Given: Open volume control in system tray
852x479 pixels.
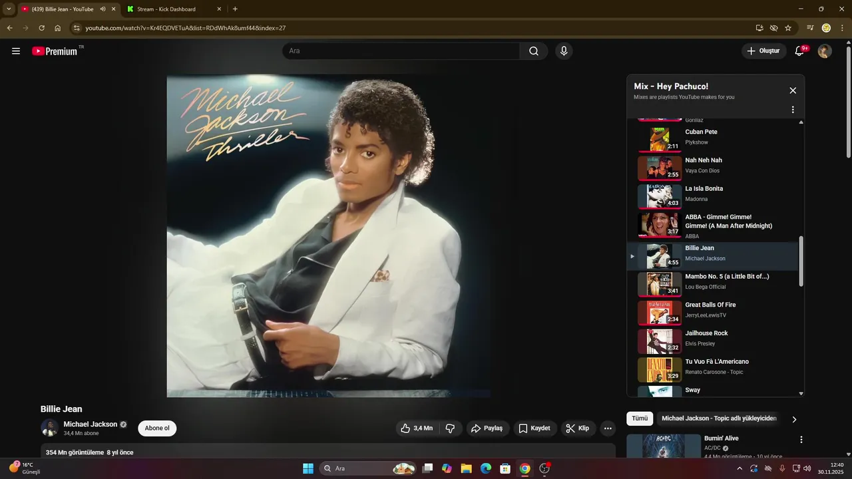Looking at the screenshot, I should (x=807, y=468).
